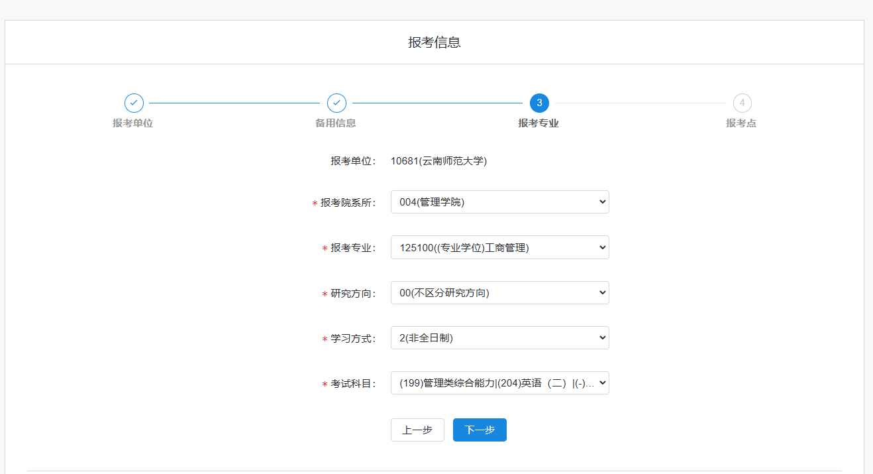This screenshot has height=474, width=873.
Task: Go to the 备用信息 step label
Action: [x=335, y=123]
